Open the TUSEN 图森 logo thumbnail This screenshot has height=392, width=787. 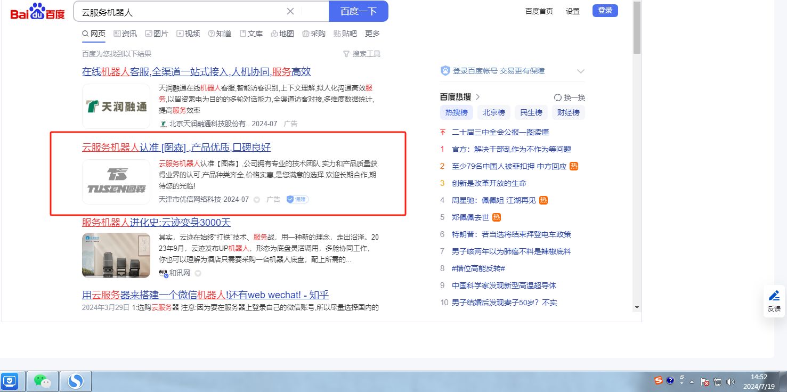tap(116, 182)
